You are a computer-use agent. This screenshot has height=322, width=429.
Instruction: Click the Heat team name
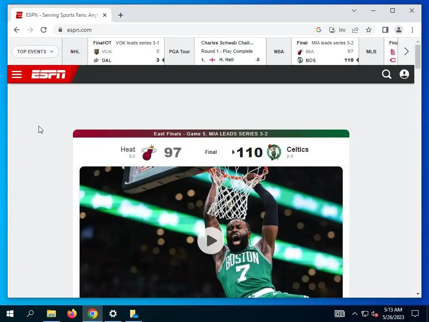click(128, 150)
